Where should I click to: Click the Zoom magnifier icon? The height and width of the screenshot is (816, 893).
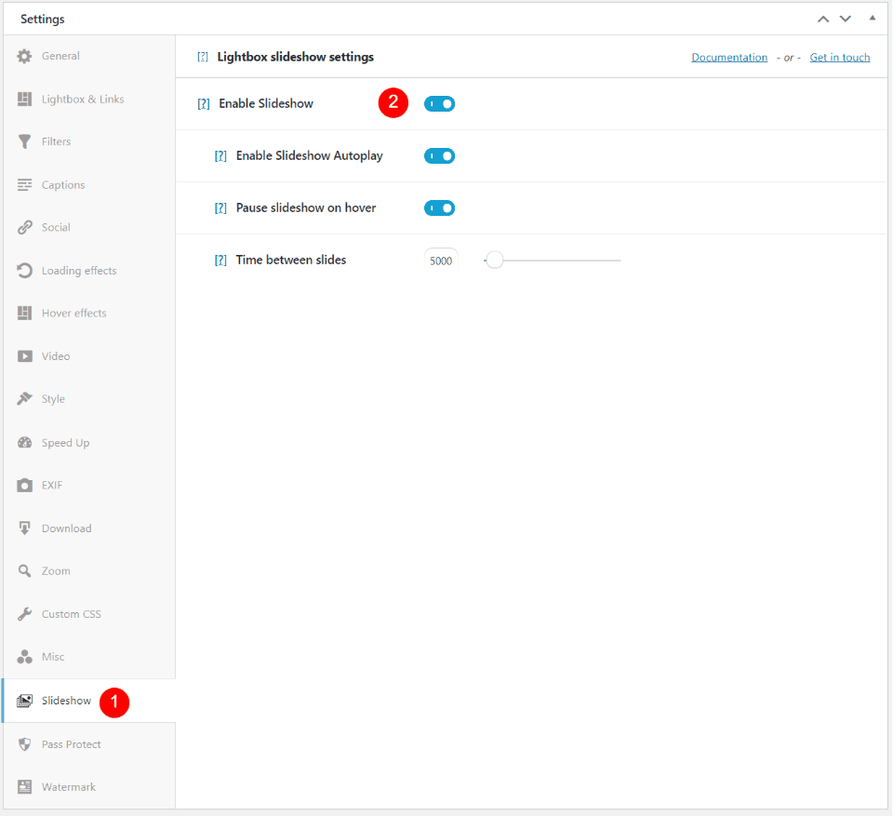[x=24, y=571]
